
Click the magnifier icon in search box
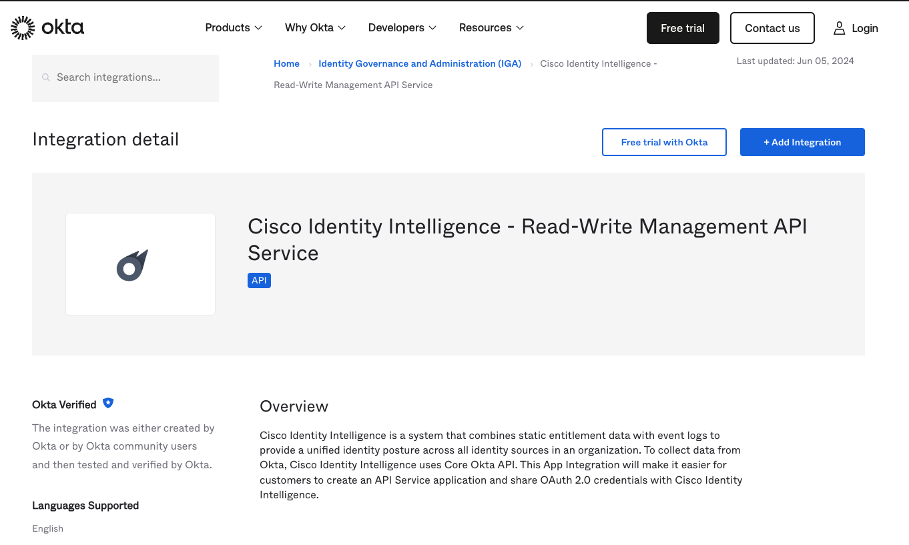46,77
